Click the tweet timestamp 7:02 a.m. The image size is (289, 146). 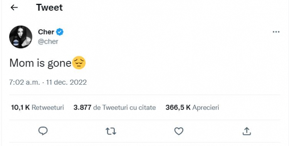[25, 82]
